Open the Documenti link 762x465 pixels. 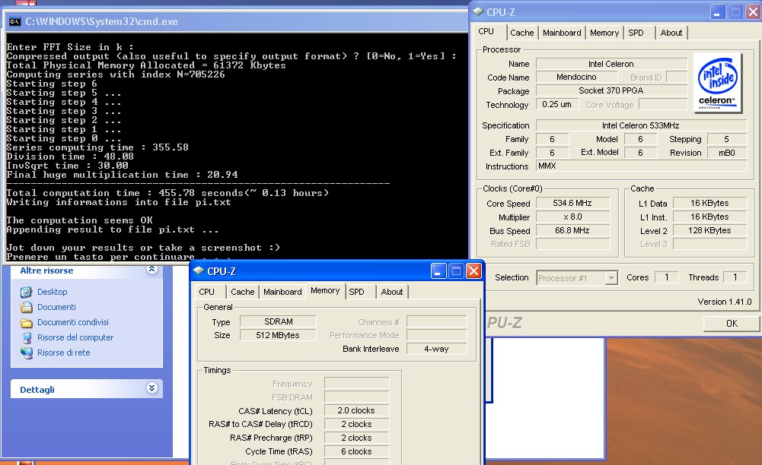56,307
